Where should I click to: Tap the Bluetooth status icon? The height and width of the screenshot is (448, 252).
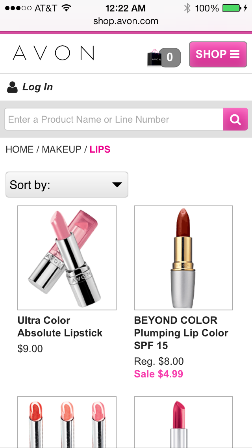pos(187,8)
